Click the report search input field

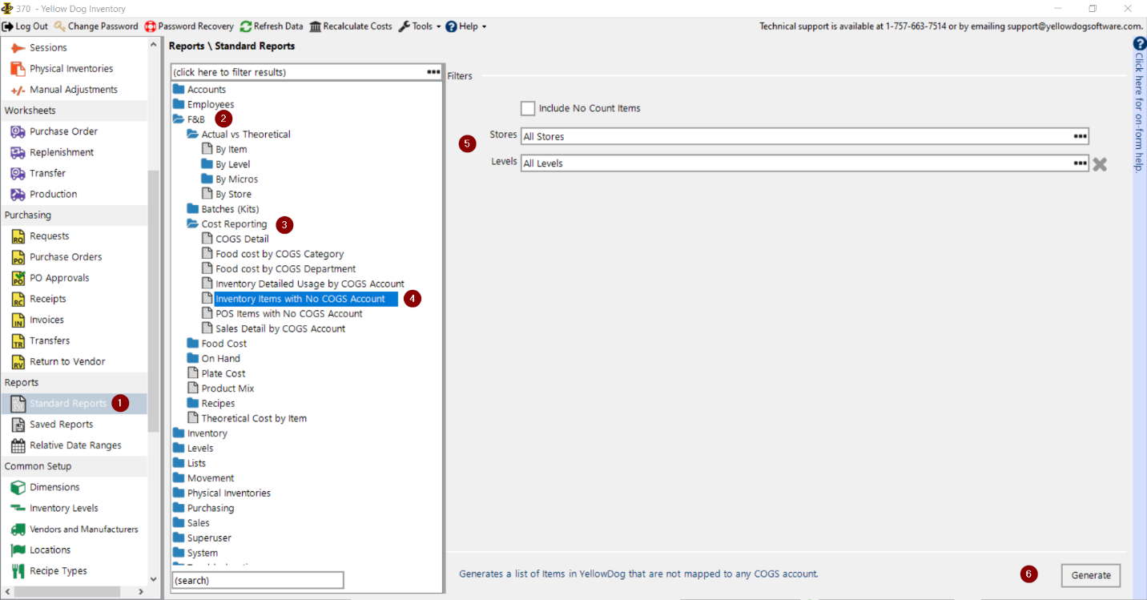(257, 580)
